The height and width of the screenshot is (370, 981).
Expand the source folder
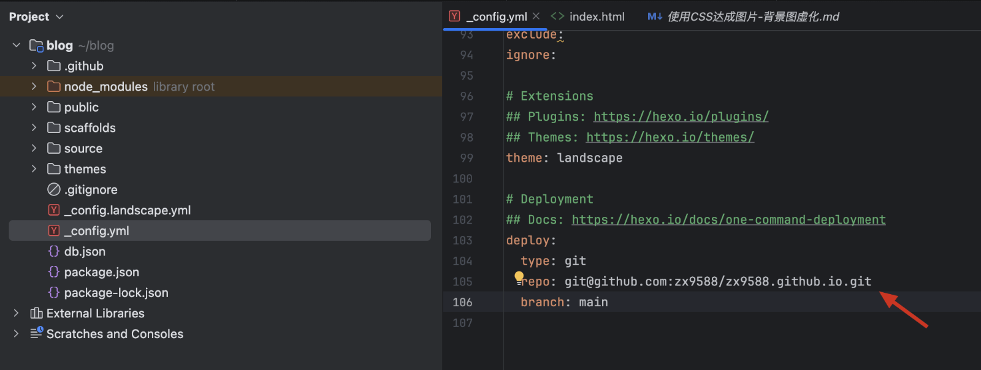tap(34, 148)
